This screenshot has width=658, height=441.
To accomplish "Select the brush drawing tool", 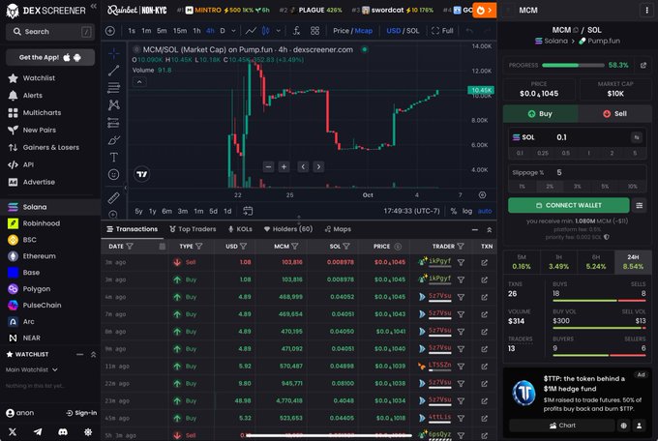I will click(113, 139).
